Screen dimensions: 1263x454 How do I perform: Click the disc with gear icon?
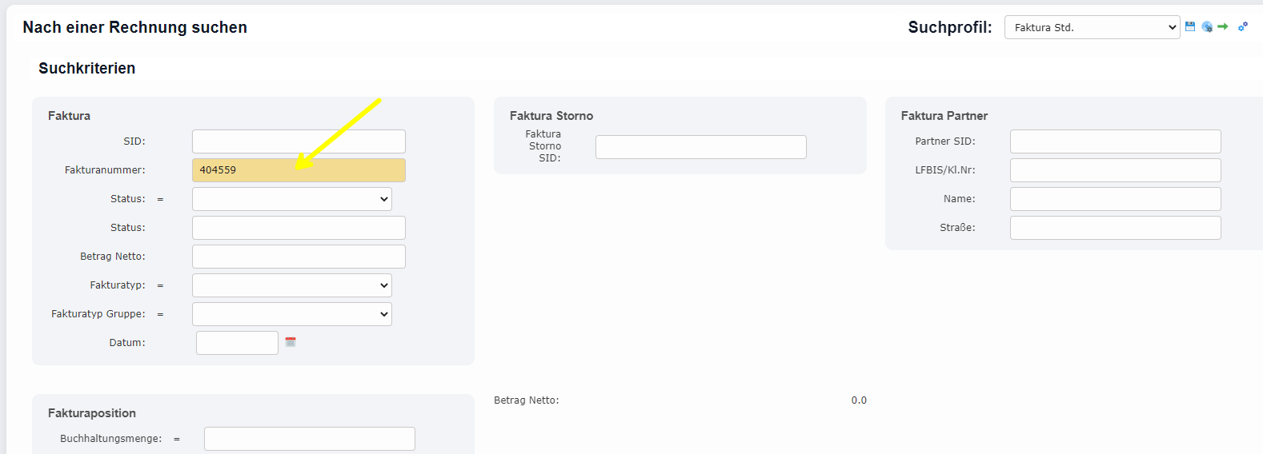click(x=1207, y=27)
